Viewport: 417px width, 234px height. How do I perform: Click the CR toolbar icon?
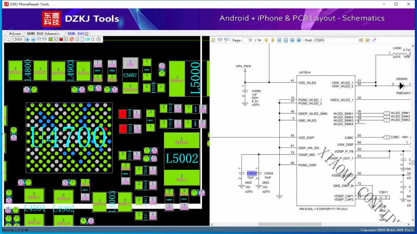88,40
